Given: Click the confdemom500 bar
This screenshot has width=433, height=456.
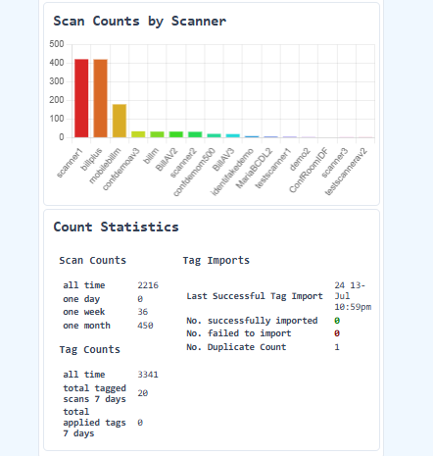Looking at the screenshot, I should 214,135.
